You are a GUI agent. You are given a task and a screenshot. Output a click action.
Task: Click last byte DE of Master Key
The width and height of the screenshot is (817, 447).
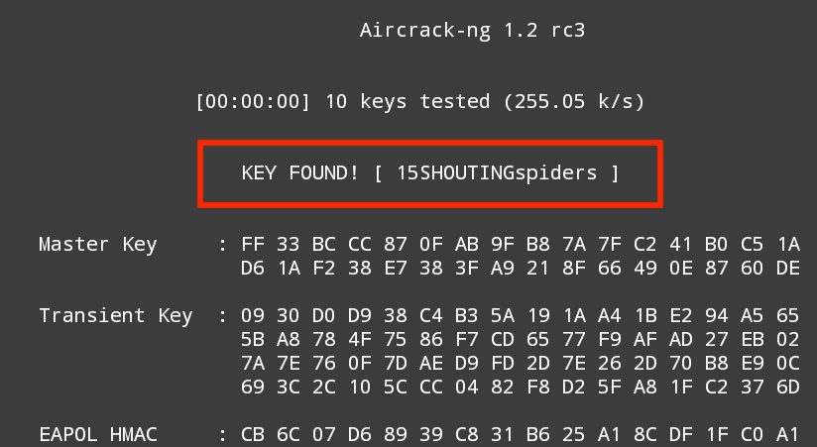point(788,269)
